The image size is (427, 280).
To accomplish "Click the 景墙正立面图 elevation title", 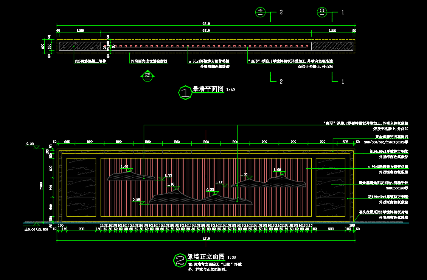I will point(206,257).
